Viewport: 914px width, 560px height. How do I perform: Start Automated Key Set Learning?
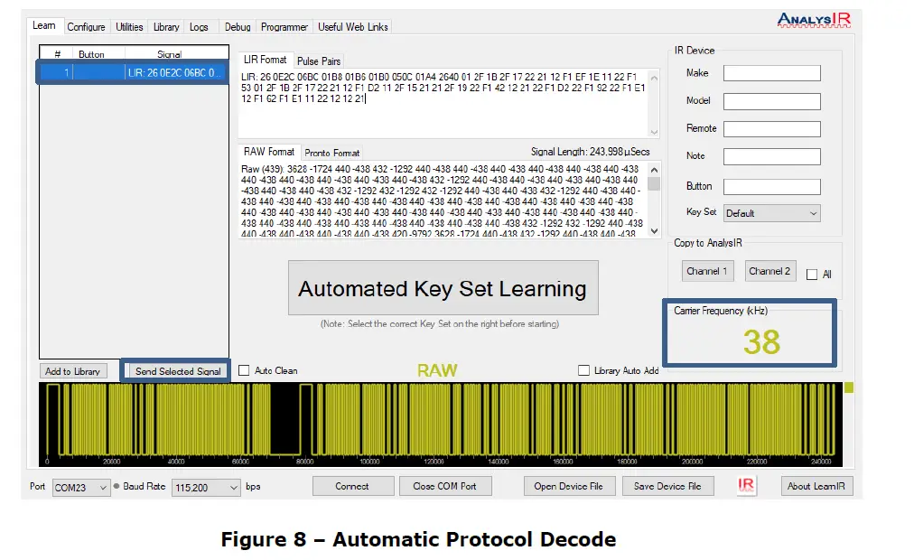tap(442, 287)
